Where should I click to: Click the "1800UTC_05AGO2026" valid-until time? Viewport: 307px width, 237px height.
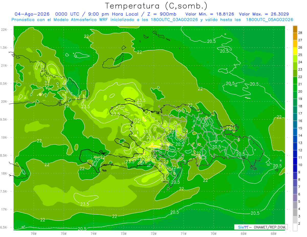click(x=269, y=20)
